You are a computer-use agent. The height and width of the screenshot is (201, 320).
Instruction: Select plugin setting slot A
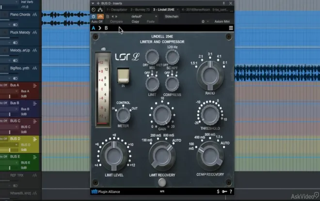94,28
